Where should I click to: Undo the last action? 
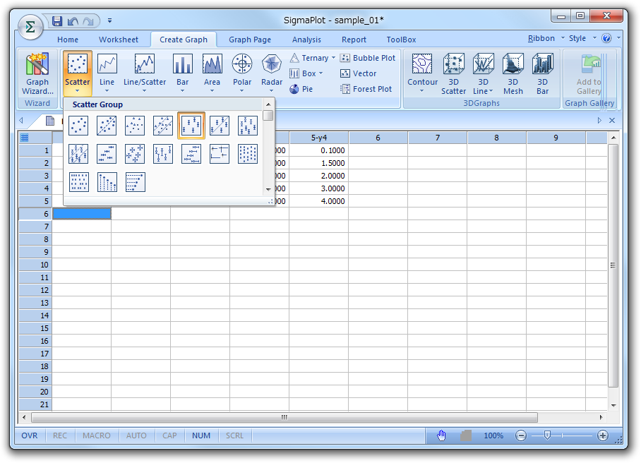coord(73,21)
